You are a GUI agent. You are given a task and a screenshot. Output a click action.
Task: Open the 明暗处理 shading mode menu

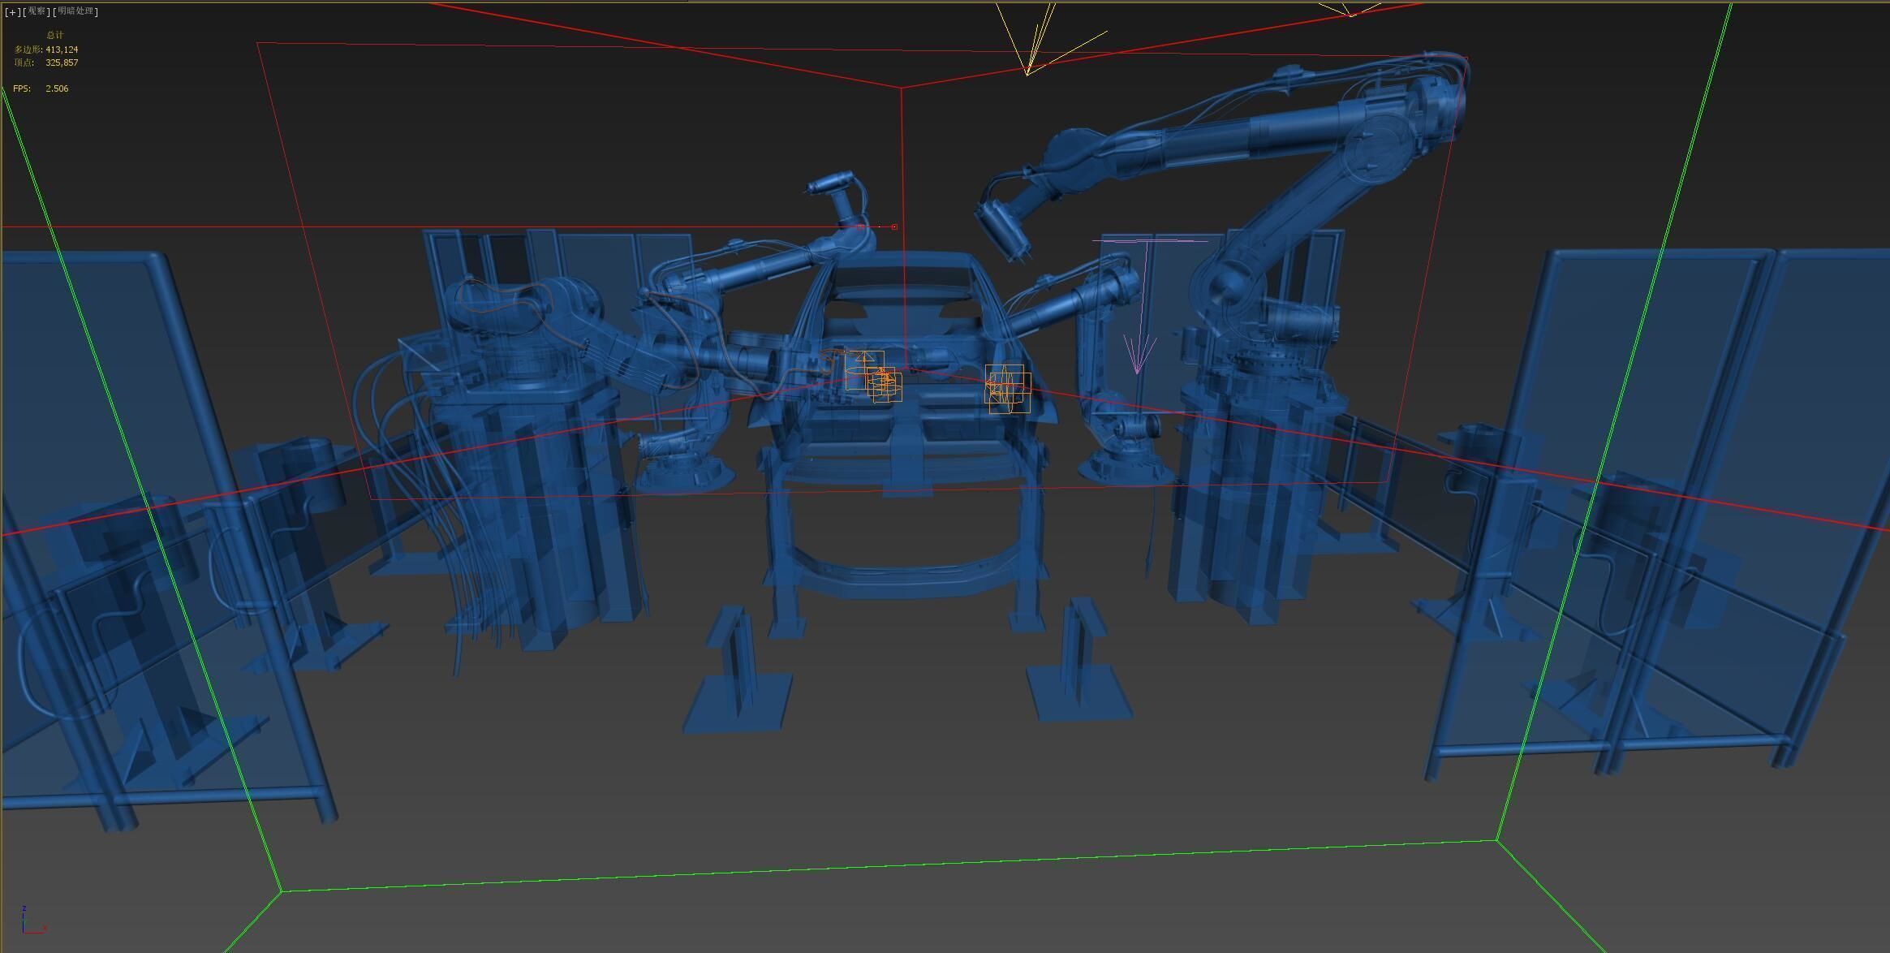click(x=75, y=11)
